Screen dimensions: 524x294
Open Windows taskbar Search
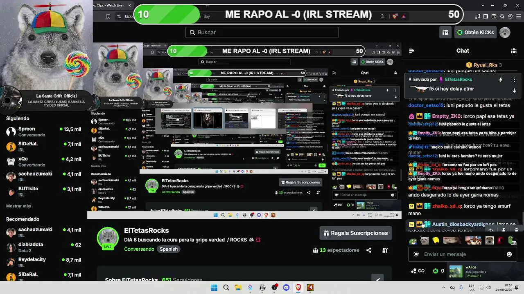(x=226, y=287)
